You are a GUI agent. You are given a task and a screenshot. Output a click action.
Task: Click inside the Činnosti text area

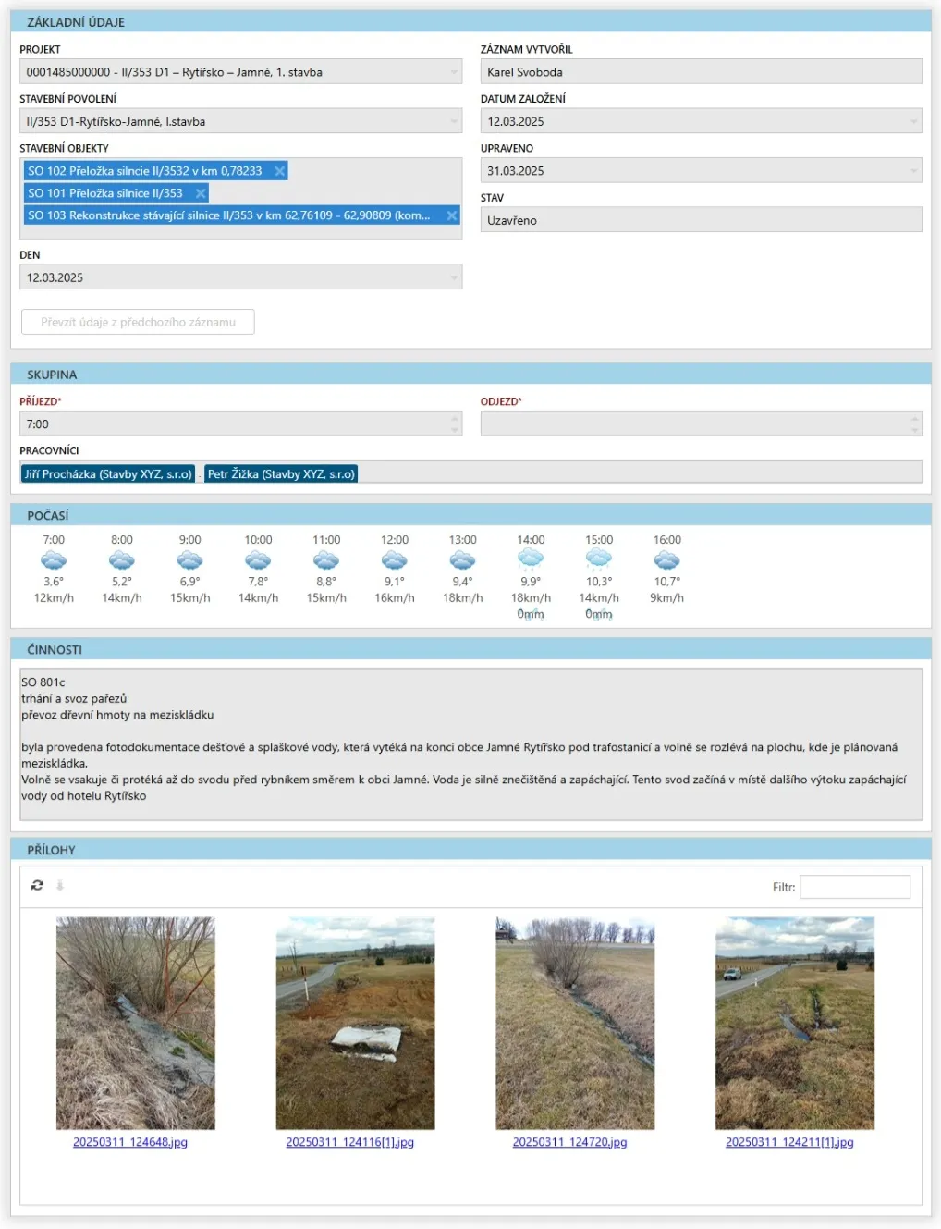470,744
